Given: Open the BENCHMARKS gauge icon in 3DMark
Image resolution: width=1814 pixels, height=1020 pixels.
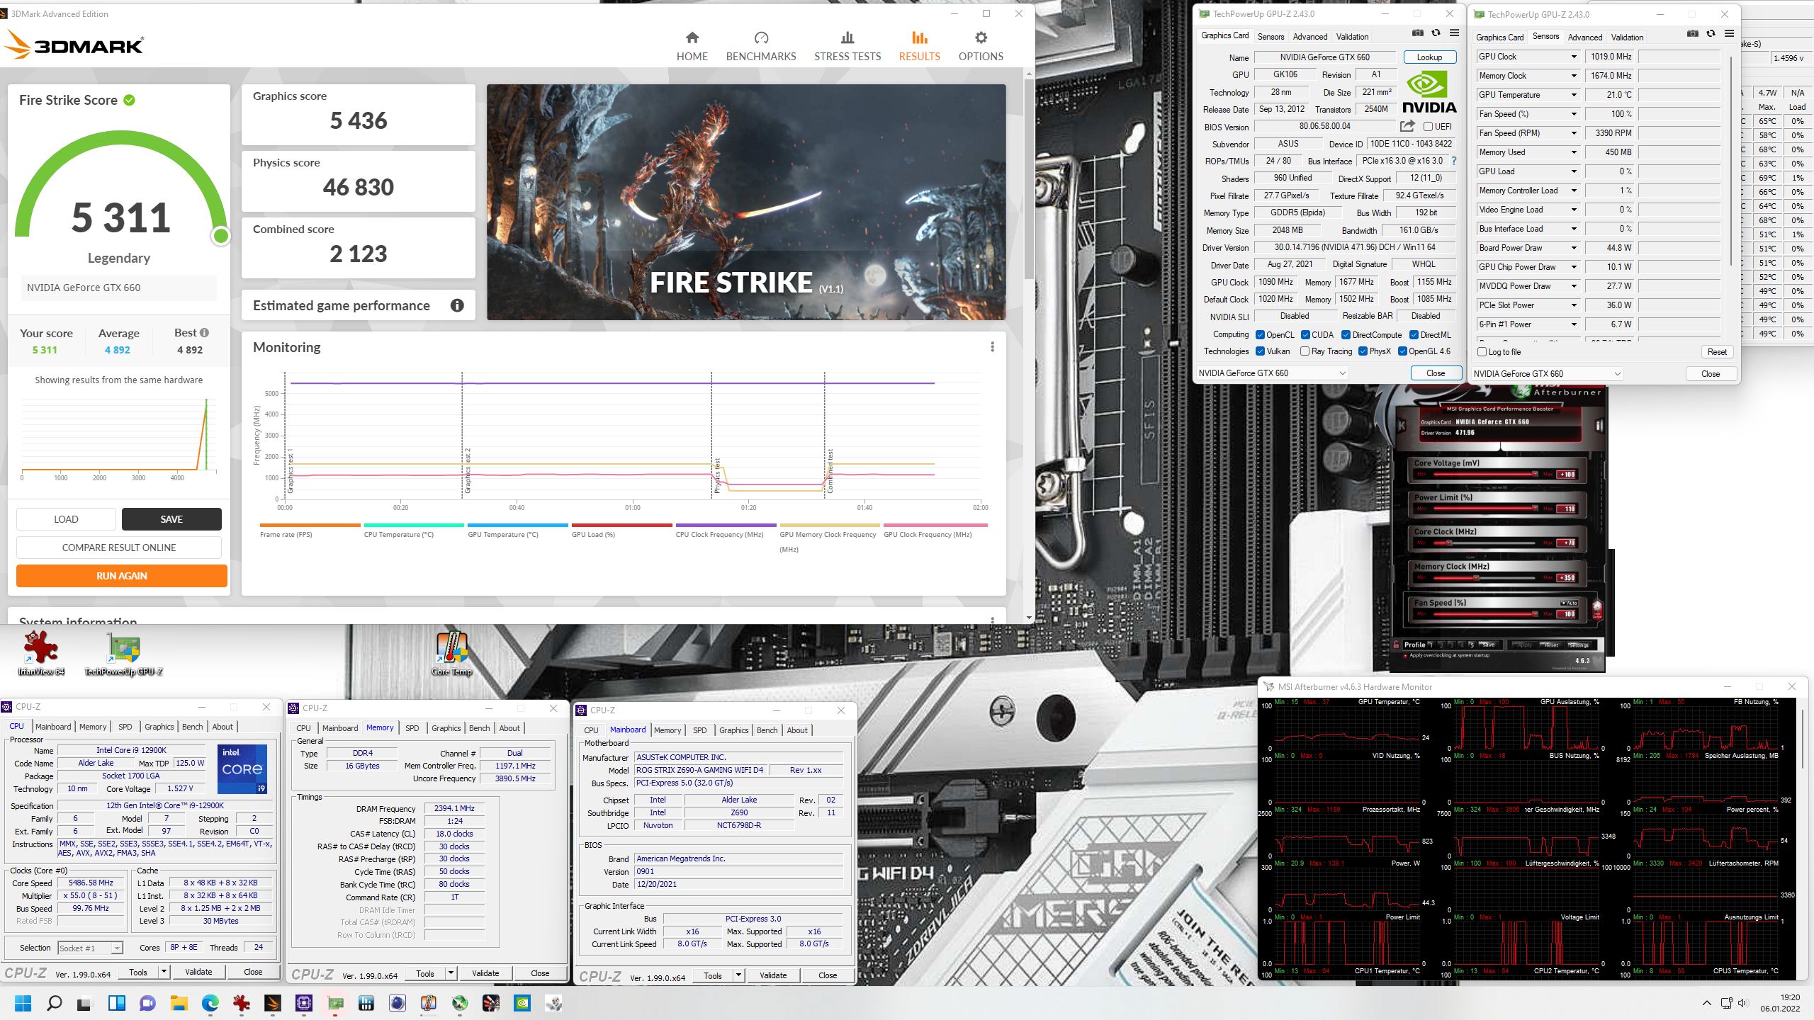Looking at the screenshot, I should click(x=761, y=38).
